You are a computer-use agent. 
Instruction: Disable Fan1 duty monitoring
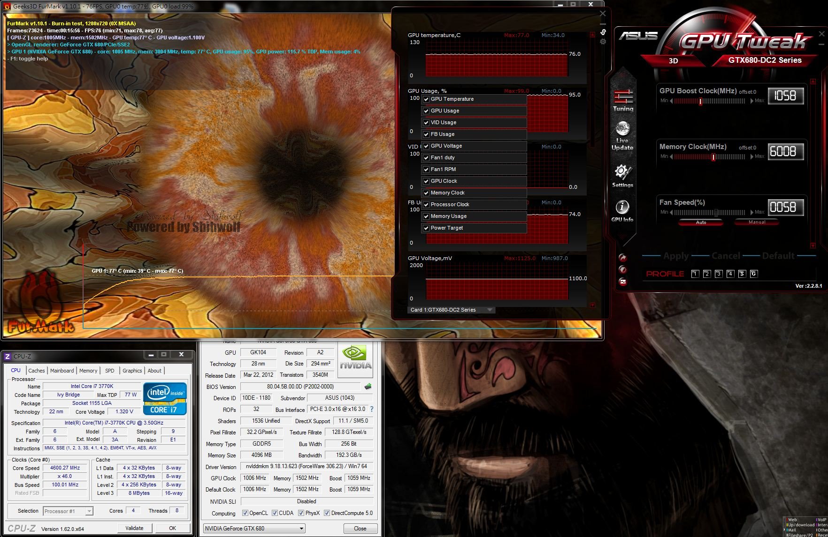pyautogui.click(x=426, y=158)
